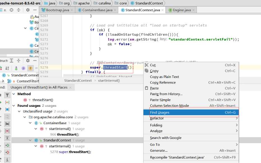This screenshot has width=261, height=163.
Task: Toggle Show Inherited in Structure panel
Action: tap(16, 68)
